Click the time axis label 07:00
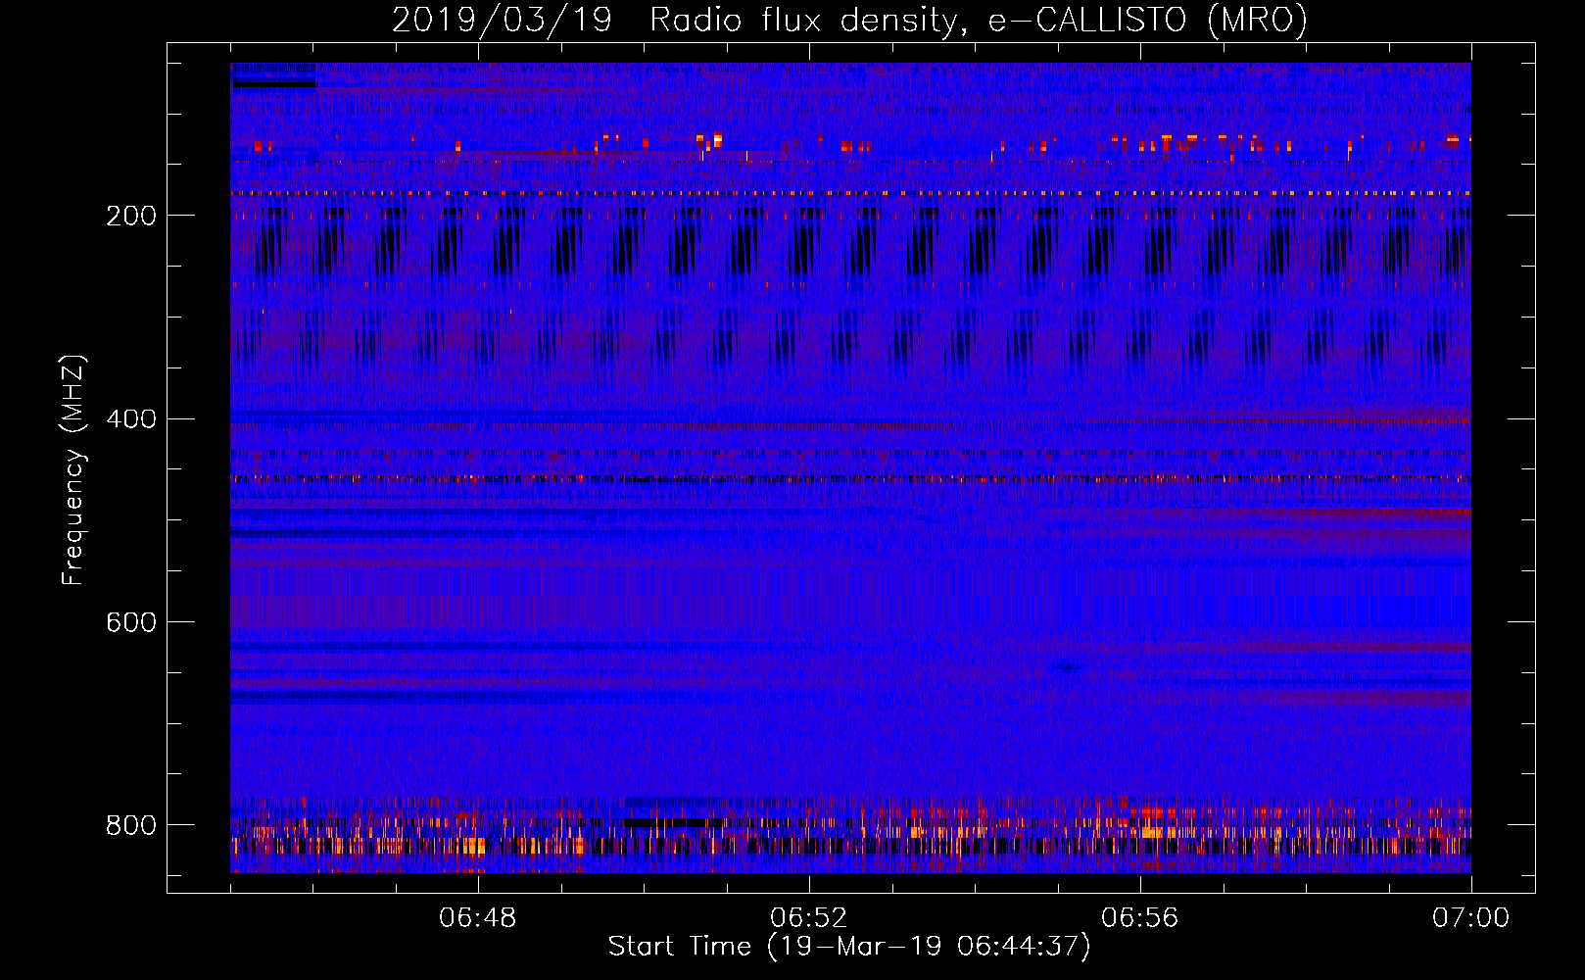The height and width of the screenshot is (980, 1585). (x=1471, y=918)
